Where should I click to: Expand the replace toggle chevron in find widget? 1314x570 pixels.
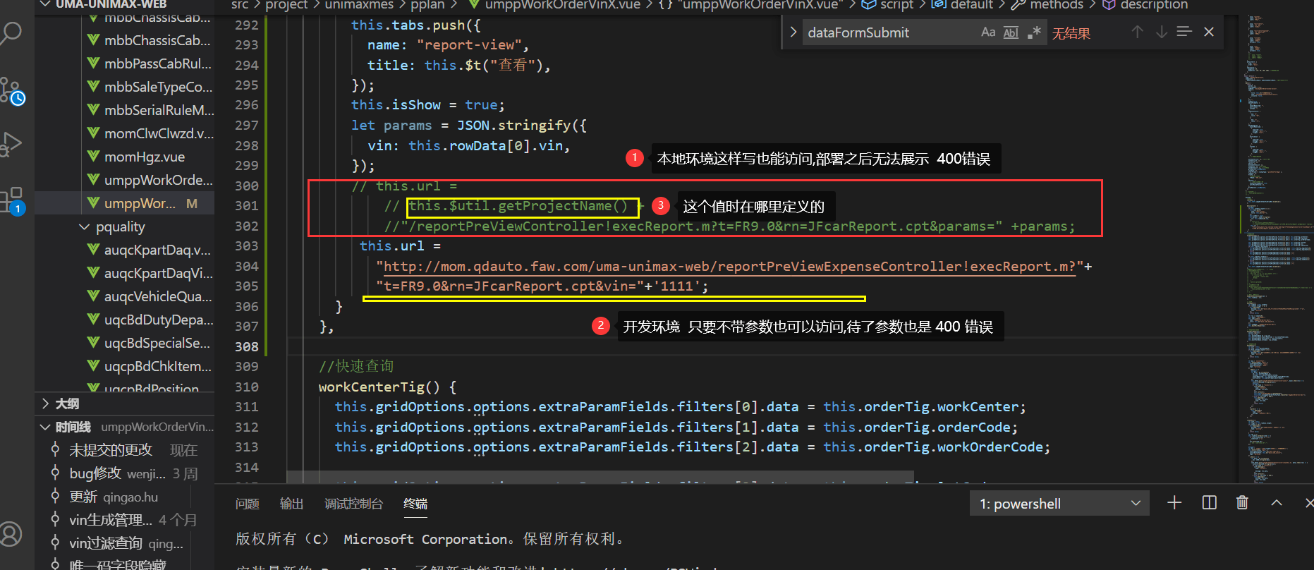click(x=793, y=32)
